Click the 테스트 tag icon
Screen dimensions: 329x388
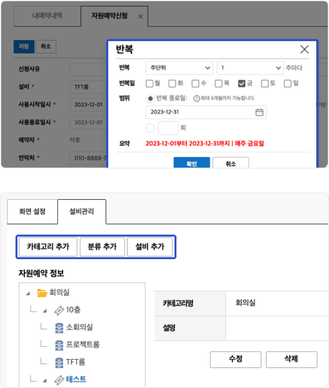pyautogui.click(x=59, y=380)
